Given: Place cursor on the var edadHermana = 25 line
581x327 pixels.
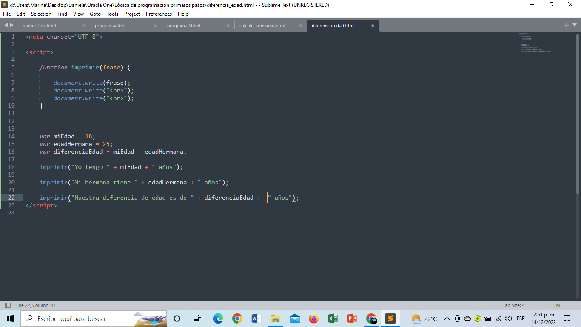Looking at the screenshot, I should point(77,144).
